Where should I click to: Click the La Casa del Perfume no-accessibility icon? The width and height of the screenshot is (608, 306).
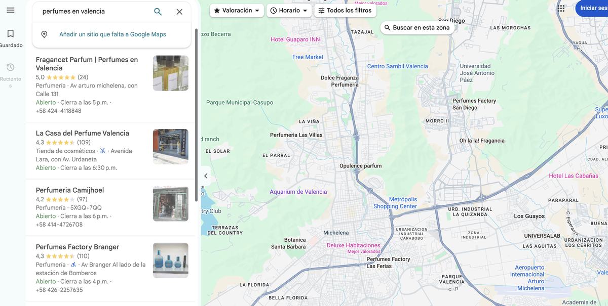pos(103,151)
